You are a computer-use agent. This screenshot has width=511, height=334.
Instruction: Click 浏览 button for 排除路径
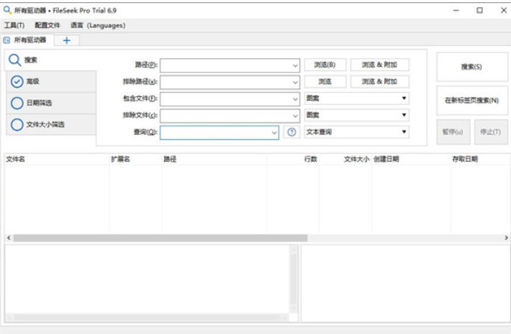pyautogui.click(x=325, y=81)
